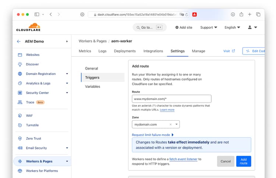Open the Zero Trust section
Screen dimensions: 276x178
tap(33, 138)
